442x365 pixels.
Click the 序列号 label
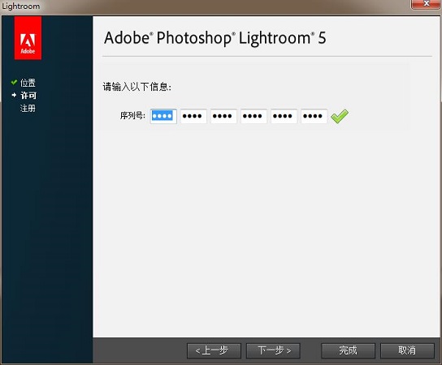click(132, 116)
